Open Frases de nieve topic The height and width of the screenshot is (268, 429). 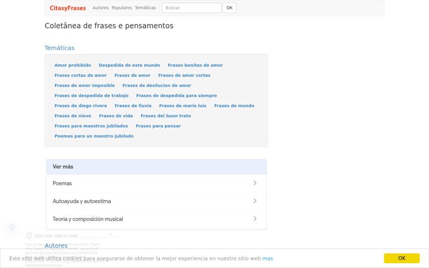73,116
